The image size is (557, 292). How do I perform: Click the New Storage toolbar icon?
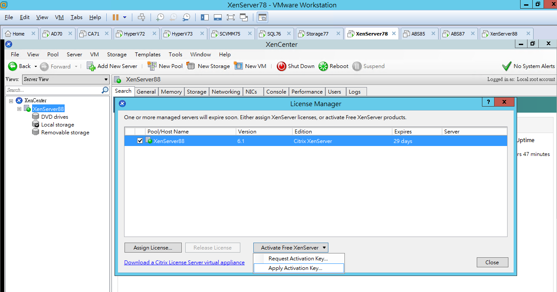191,66
